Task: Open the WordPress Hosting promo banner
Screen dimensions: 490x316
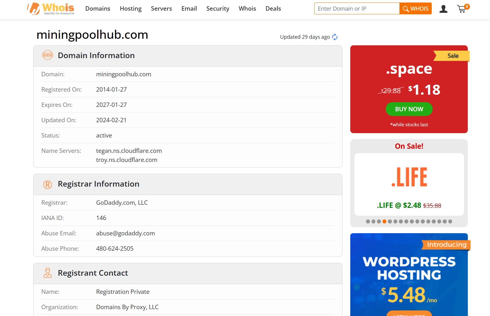Action: 409,274
